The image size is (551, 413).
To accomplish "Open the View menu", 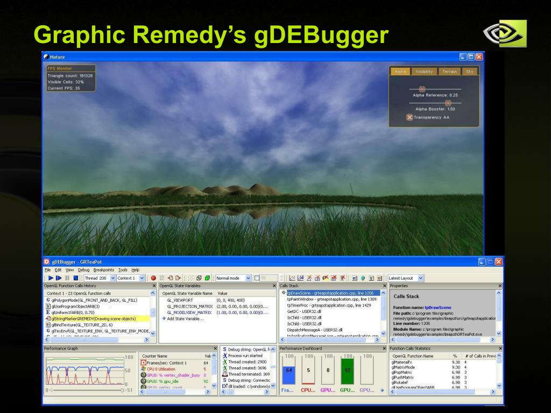I will pyautogui.click(x=70, y=270).
